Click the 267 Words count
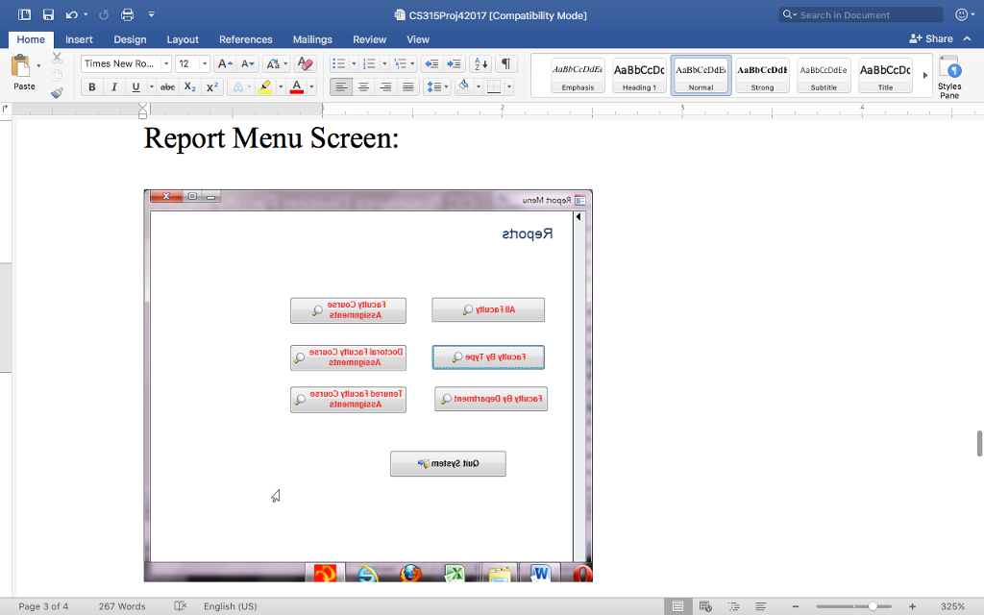This screenshot has width=984, height=615. point(122,606)
